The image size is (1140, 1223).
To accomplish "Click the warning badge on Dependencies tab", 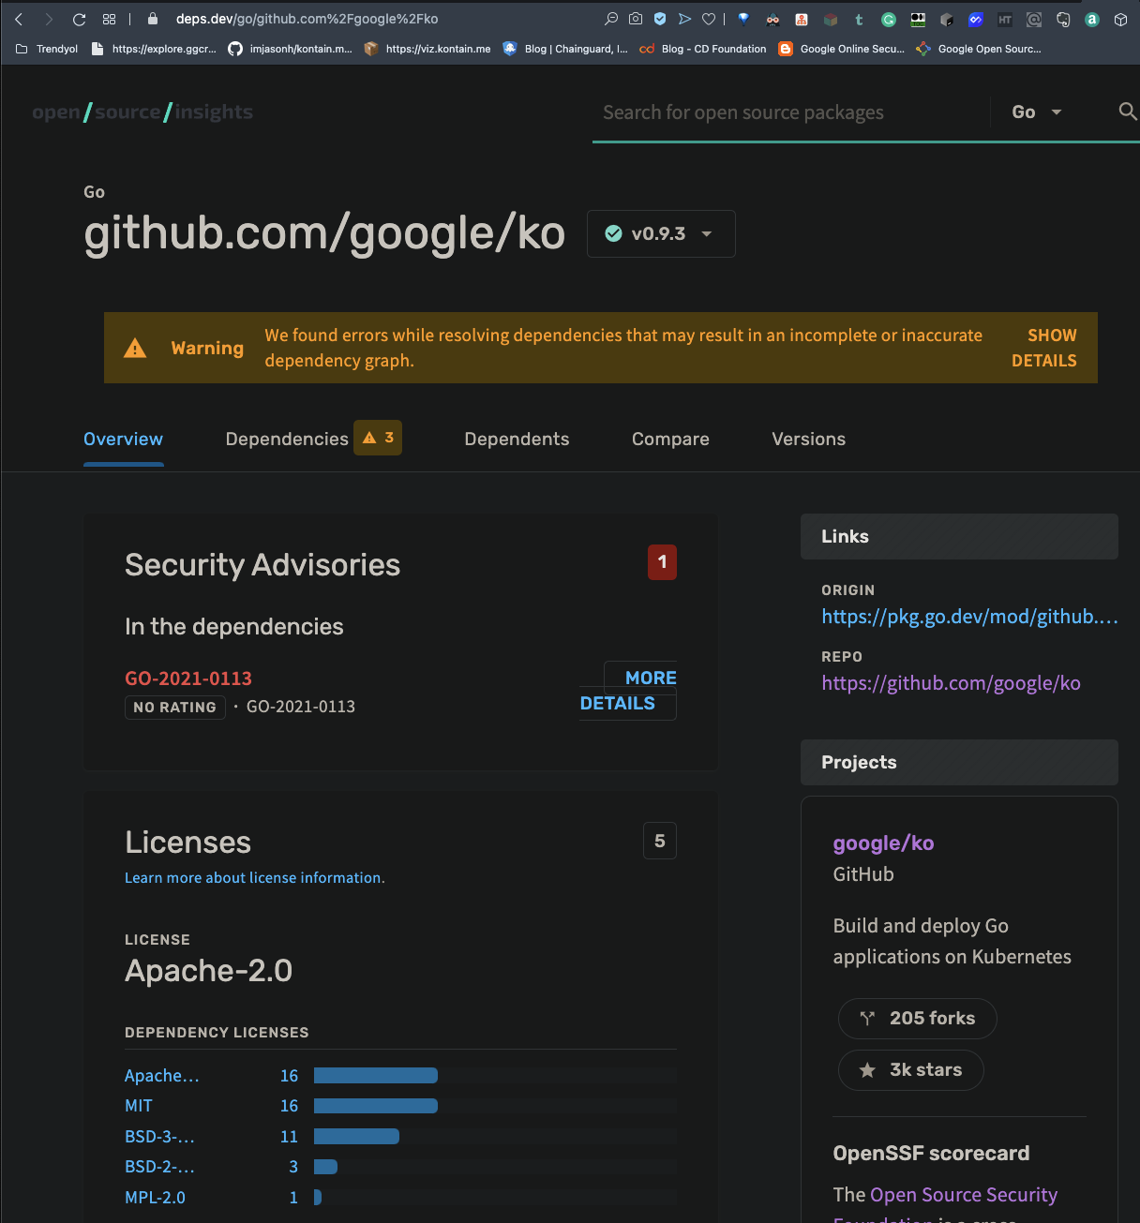I will 378,437.
